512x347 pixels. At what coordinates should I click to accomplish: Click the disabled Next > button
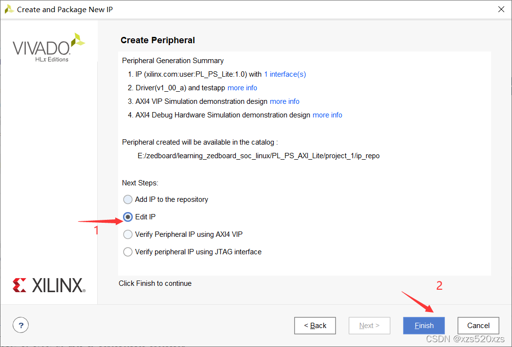pyautogui.click(x=370, y=326)
